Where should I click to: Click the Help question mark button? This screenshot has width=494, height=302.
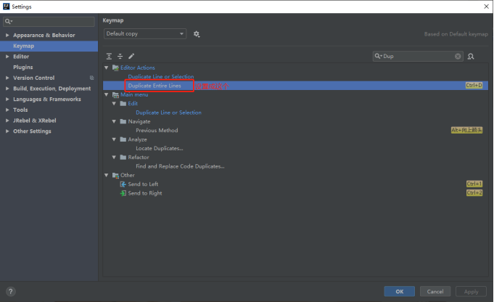pyautogui.click(x=10, y=292)
